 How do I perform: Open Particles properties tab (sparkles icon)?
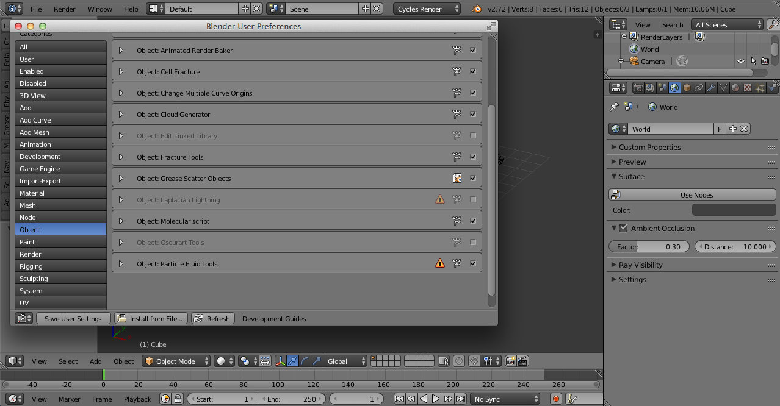[760, 88]
